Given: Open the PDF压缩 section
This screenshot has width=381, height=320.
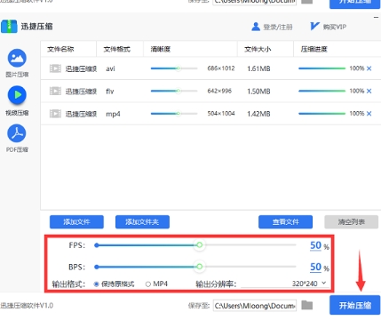Looking at the screenshot, I should click(17, 139).
